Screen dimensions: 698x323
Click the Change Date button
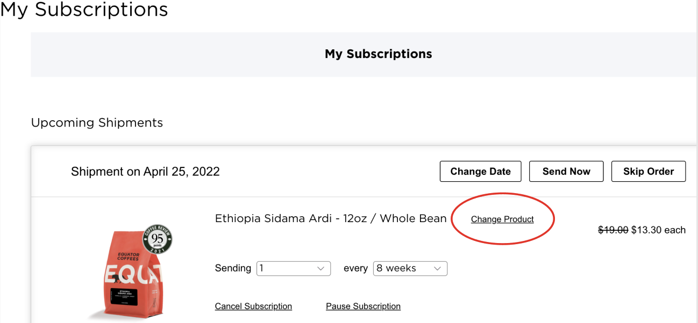pos(480,172)
